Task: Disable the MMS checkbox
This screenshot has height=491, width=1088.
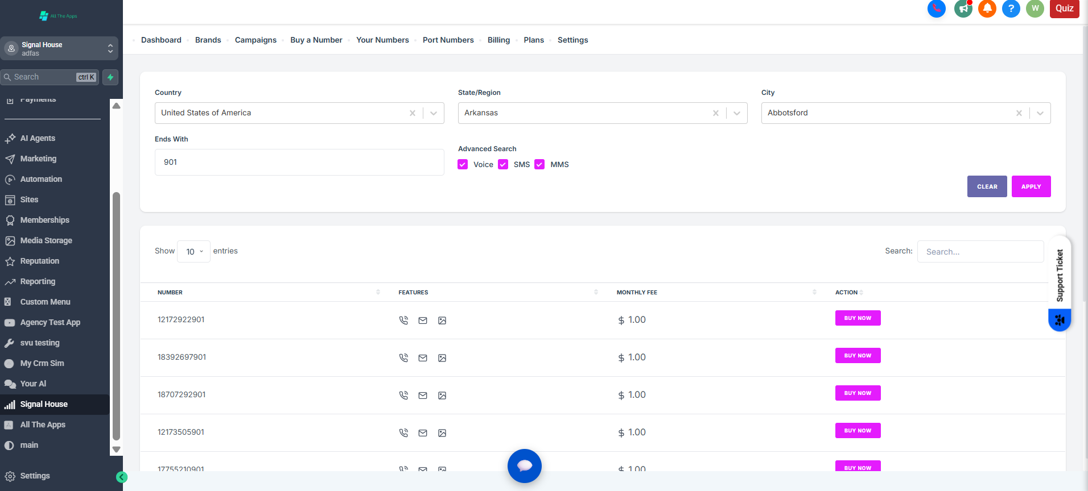Action: pyautogui.click(x=539, y=165)
